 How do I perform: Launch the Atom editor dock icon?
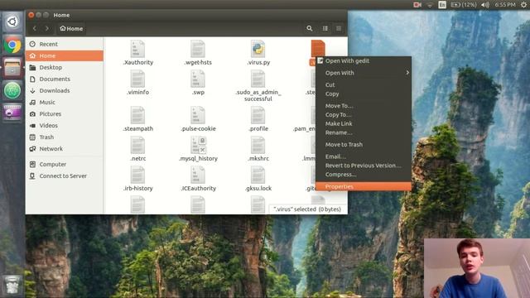[x=12, y=90]
